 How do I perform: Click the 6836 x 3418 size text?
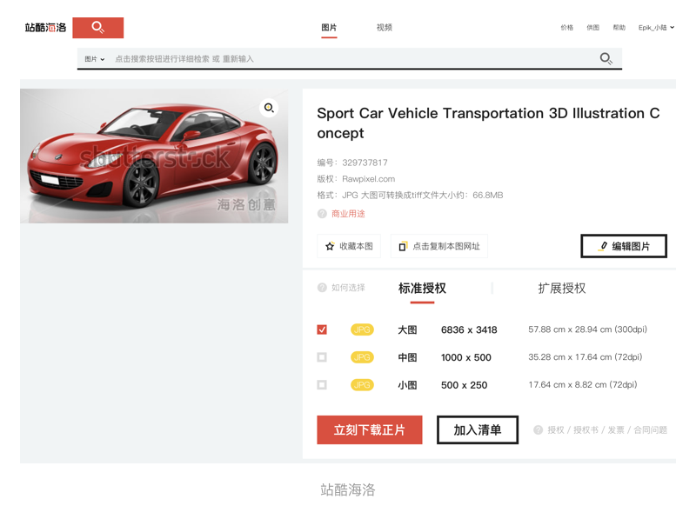[x=469, y=329]
